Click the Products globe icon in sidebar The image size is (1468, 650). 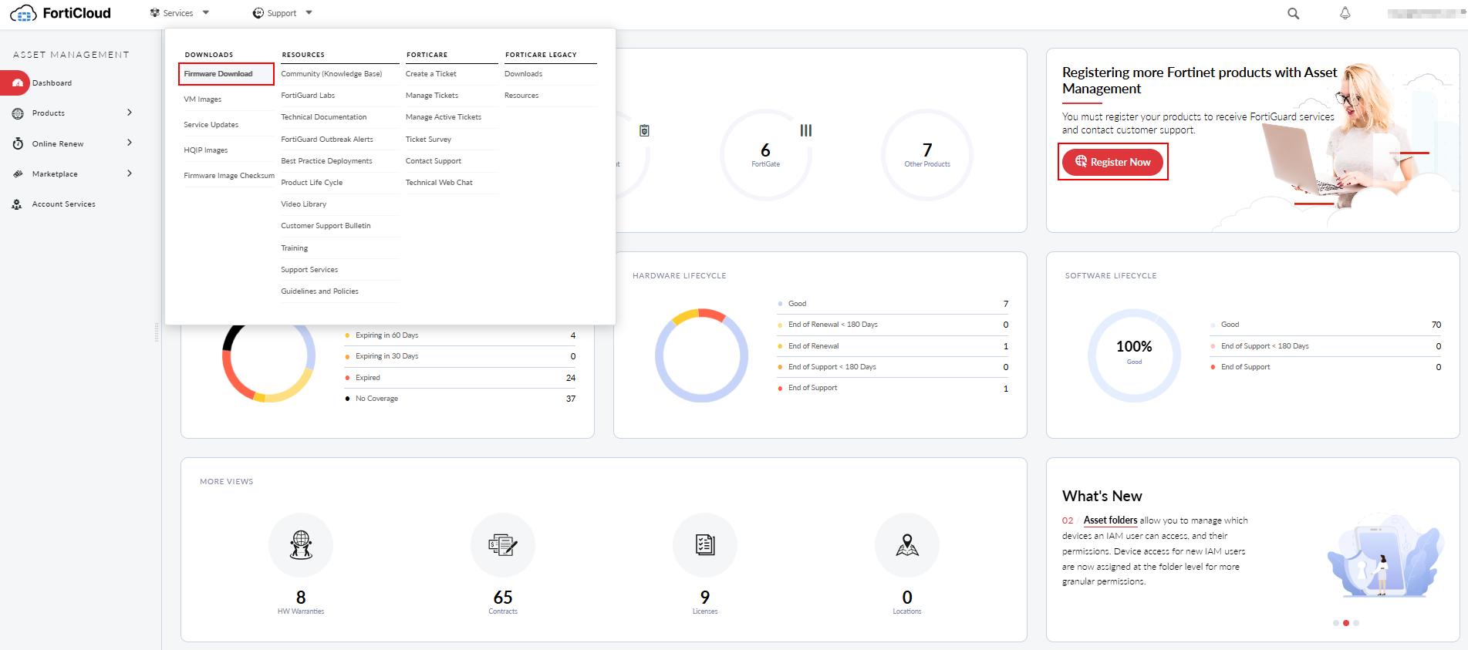(x=18, y=113)
